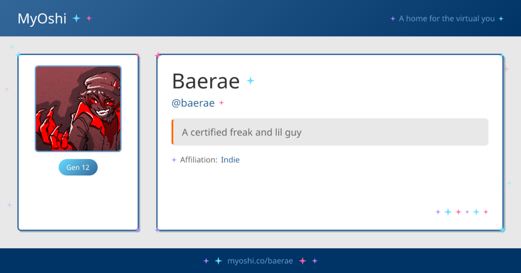Click the purple sparkle before the header tagline
The height and width of the screenshot is (273, 521).
tap(393, 19)
